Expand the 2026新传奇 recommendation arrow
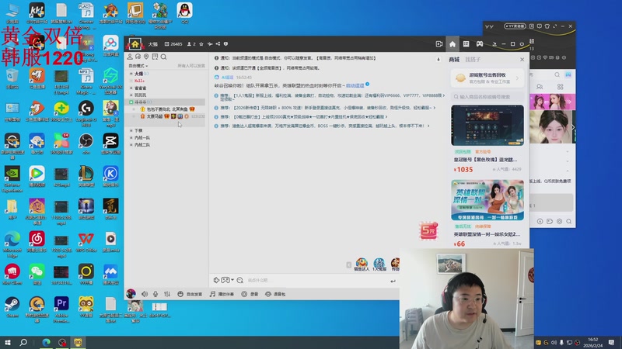The image size is (622, 349). point(435,108)
